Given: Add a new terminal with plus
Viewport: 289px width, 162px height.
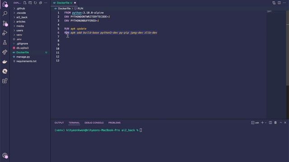Looking at the screenshot, I should click(262, 122).
